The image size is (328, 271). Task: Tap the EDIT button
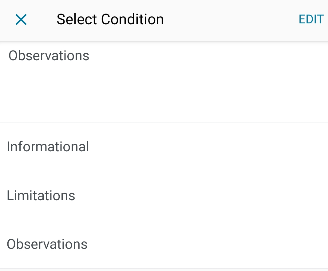point(311,19)
